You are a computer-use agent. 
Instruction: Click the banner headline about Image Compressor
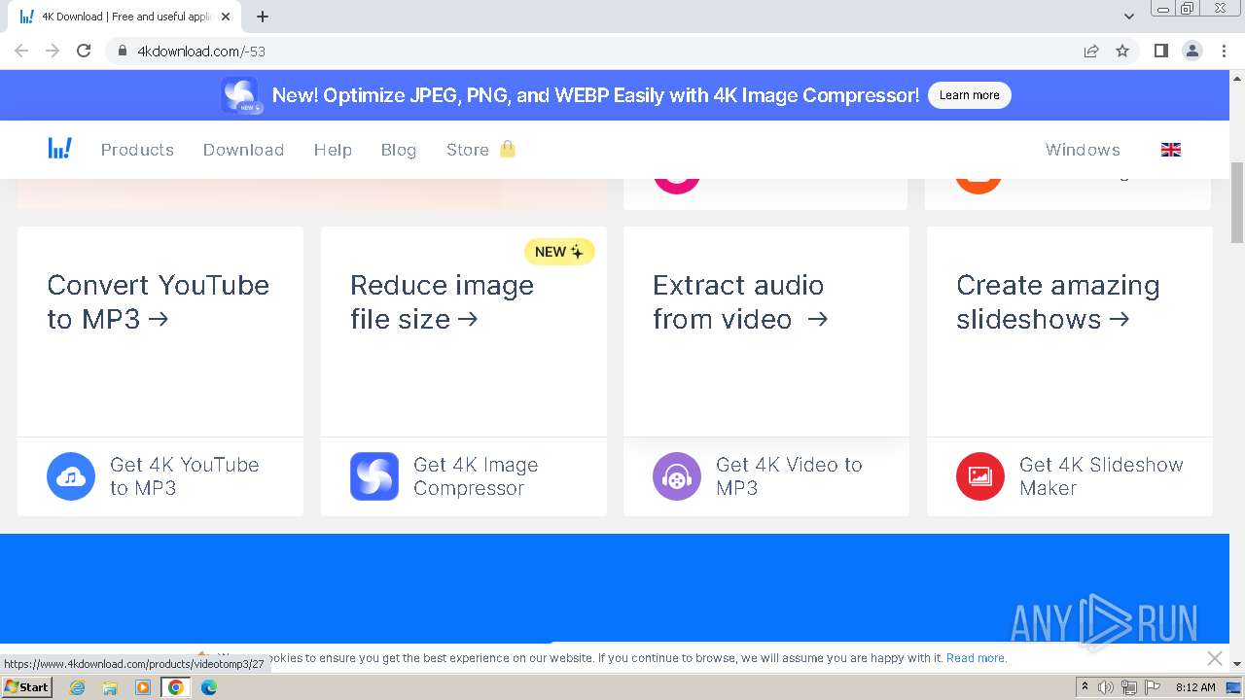click(595, 95)
